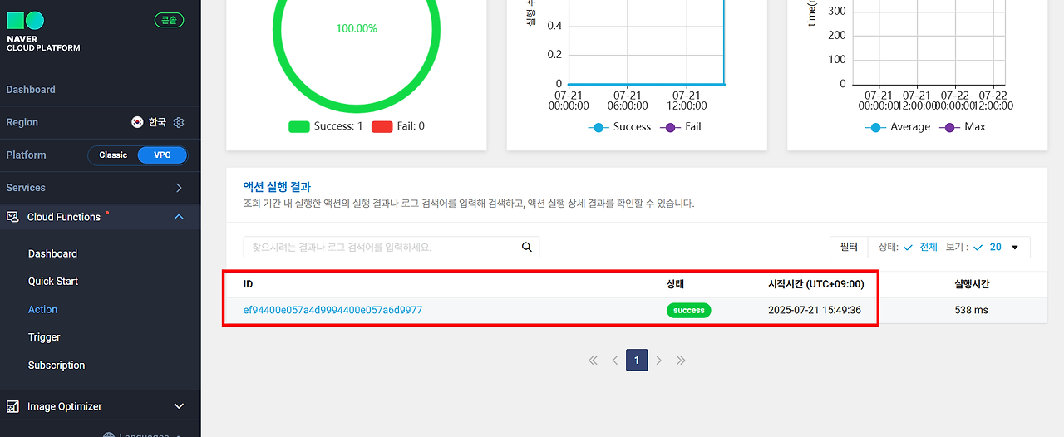Click the Naver Cloud Platform logo

pos(43,32)
